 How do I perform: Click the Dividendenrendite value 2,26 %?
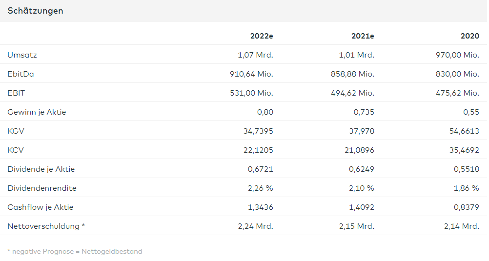261,188
